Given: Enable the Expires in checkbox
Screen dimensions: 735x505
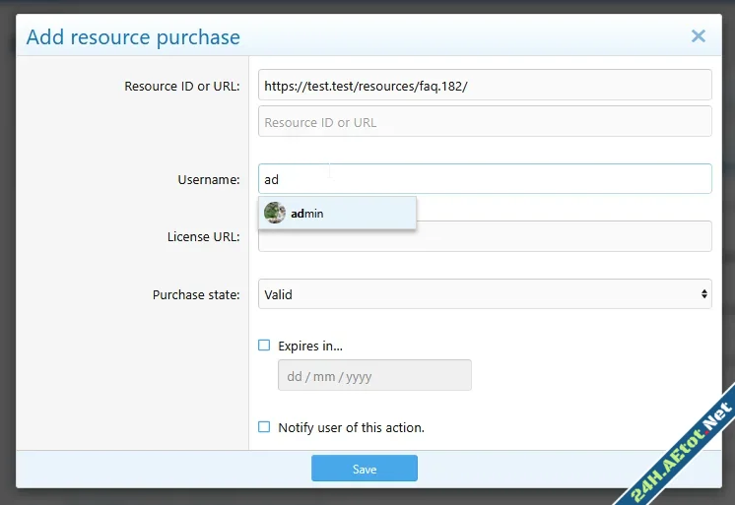Looking at the screenshot, I should 264,346.
